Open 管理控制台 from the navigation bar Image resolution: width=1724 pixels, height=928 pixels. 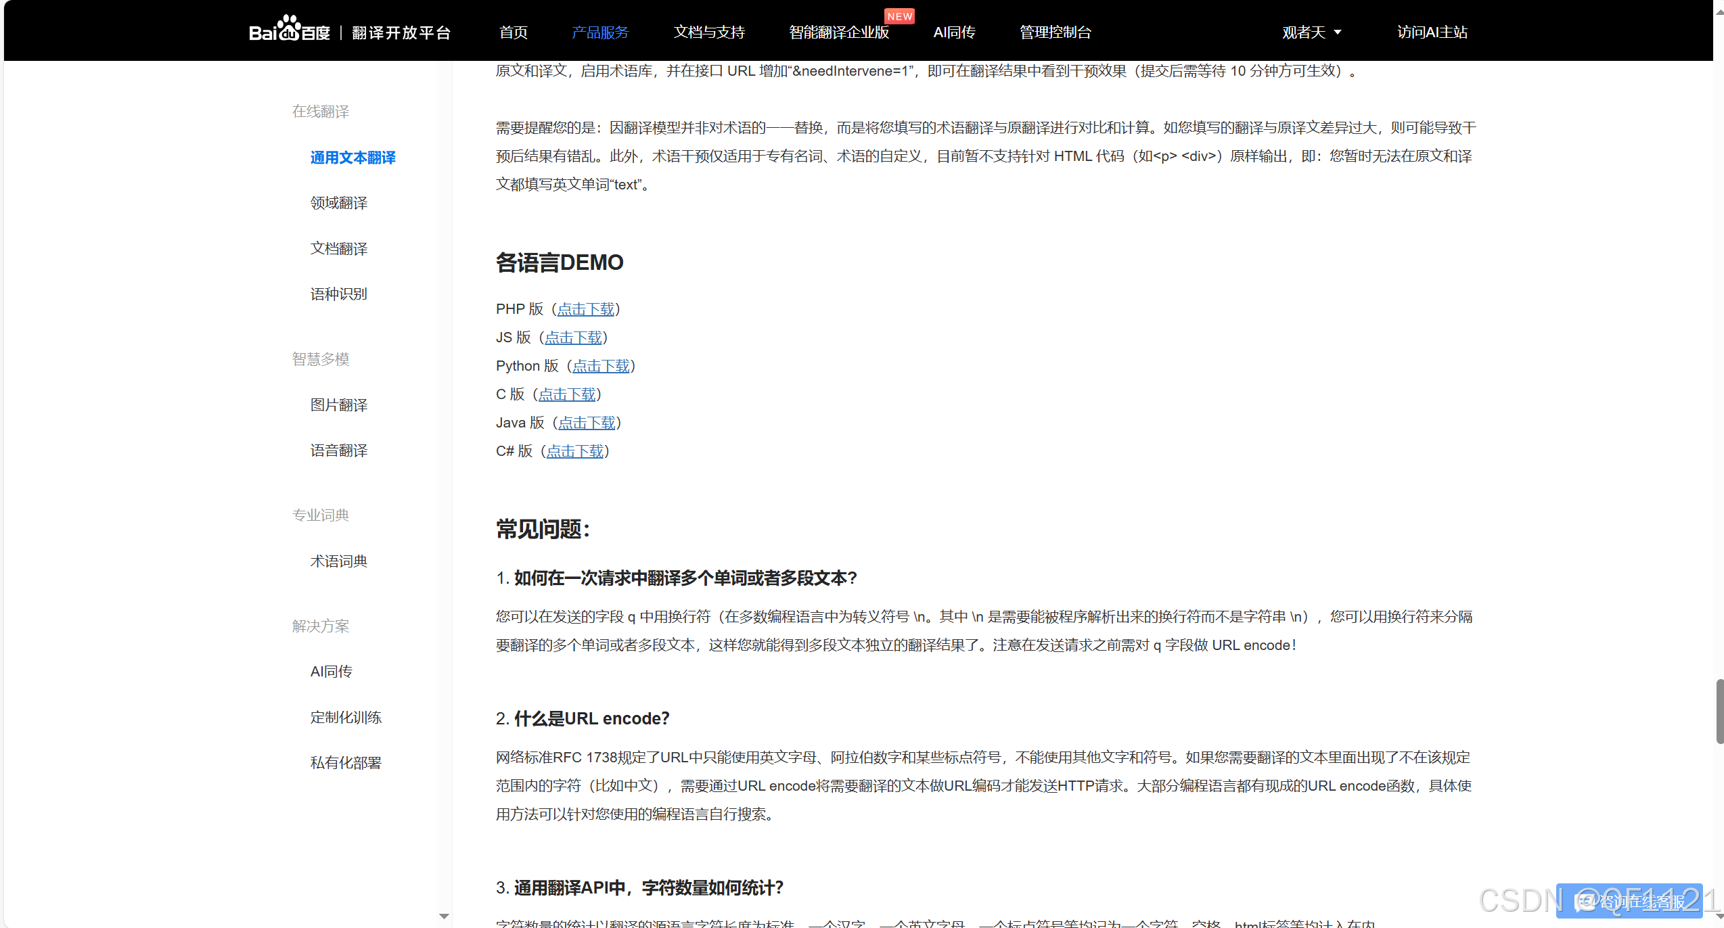click(1055, 32)
